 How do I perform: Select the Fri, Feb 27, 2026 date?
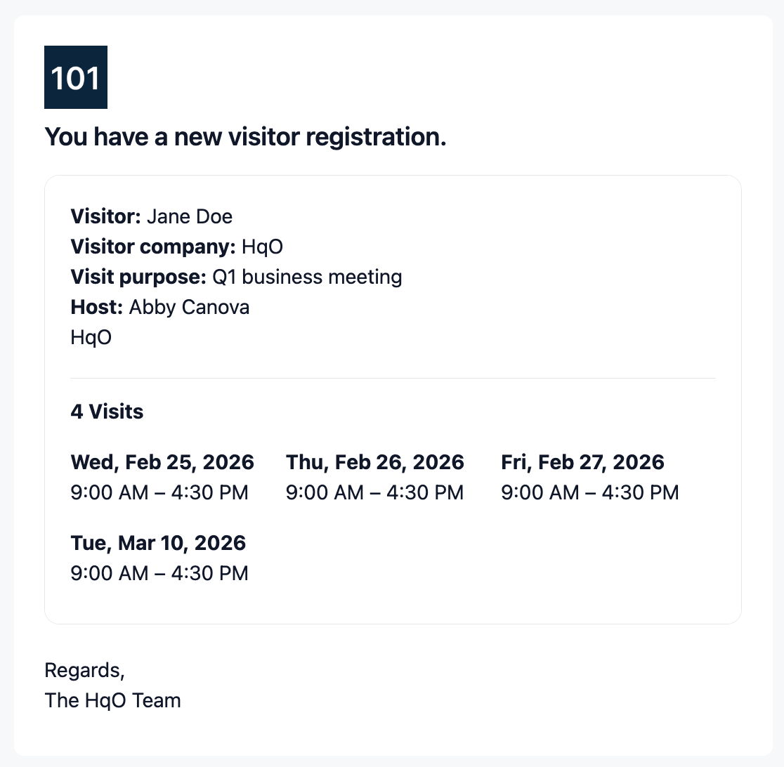(582, 462)
